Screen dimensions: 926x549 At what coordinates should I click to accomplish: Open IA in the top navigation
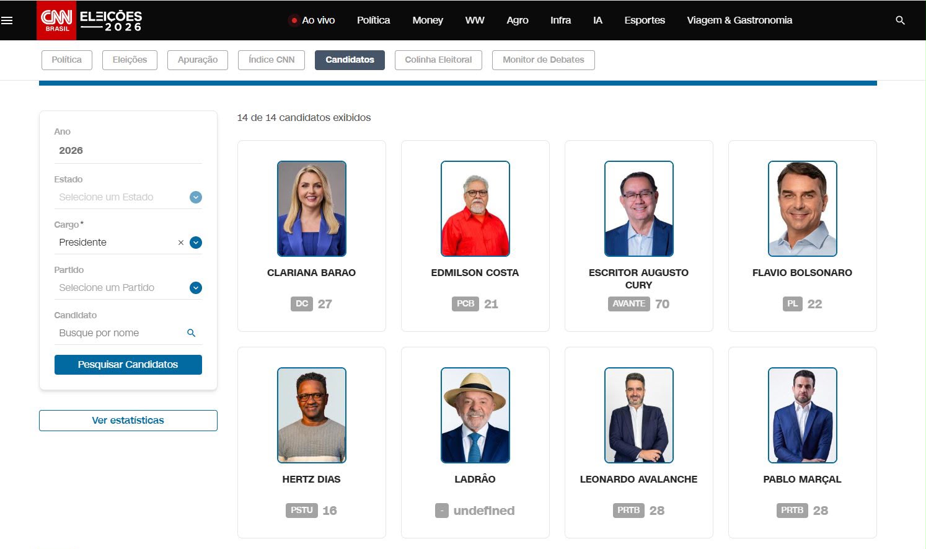(x=597, y=20)
